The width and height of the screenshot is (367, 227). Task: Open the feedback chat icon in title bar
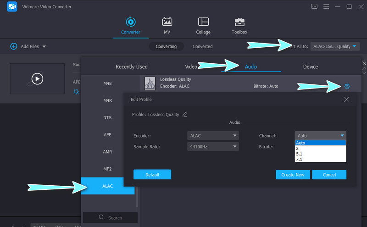[314, 6]
